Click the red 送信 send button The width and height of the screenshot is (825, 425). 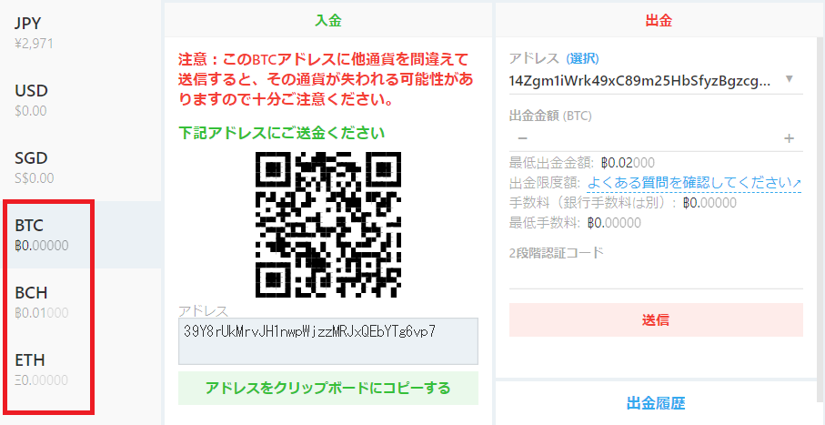656,319
